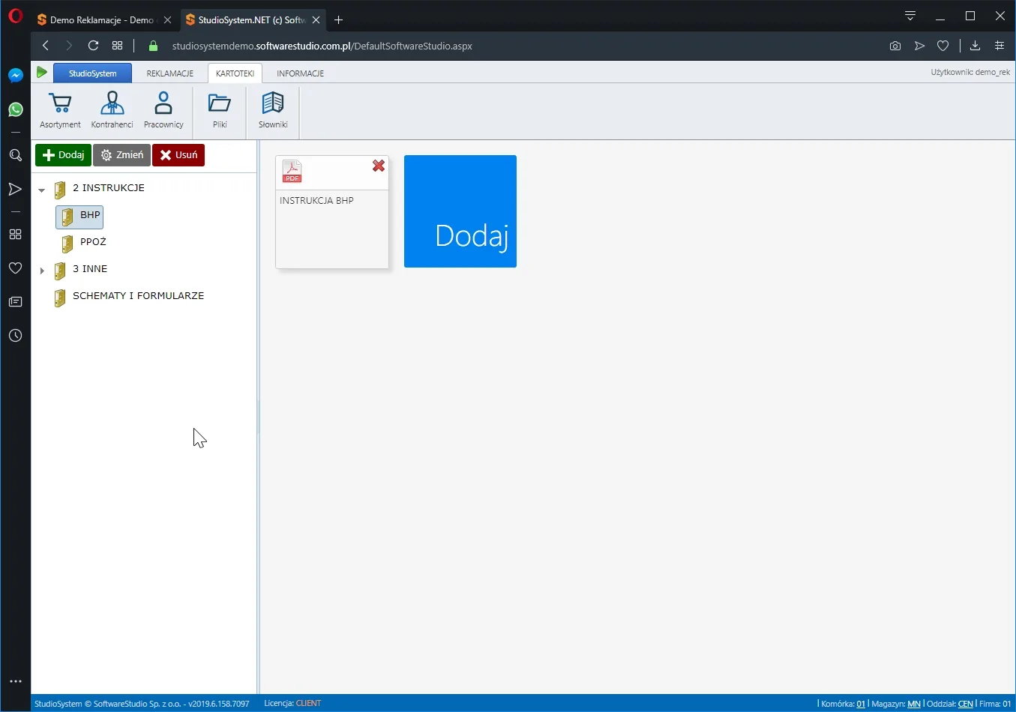Click the Użytkownik: demo_rek label
Screen dimensions: 1016x712
(970, 73)
